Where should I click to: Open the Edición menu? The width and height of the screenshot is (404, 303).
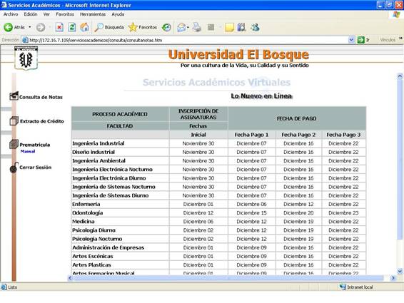click(31, 14)
